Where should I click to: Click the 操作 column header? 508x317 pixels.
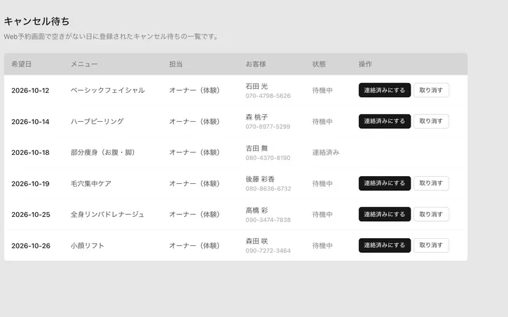[365, 64]
